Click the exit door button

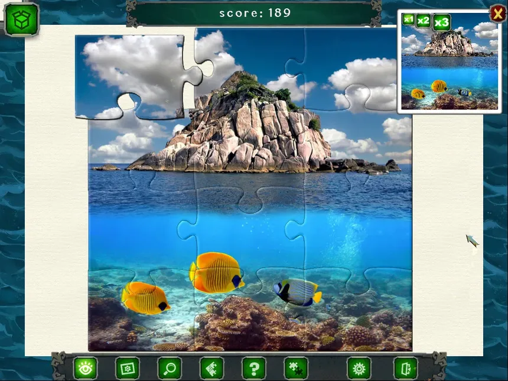click(x=406, y=369)
